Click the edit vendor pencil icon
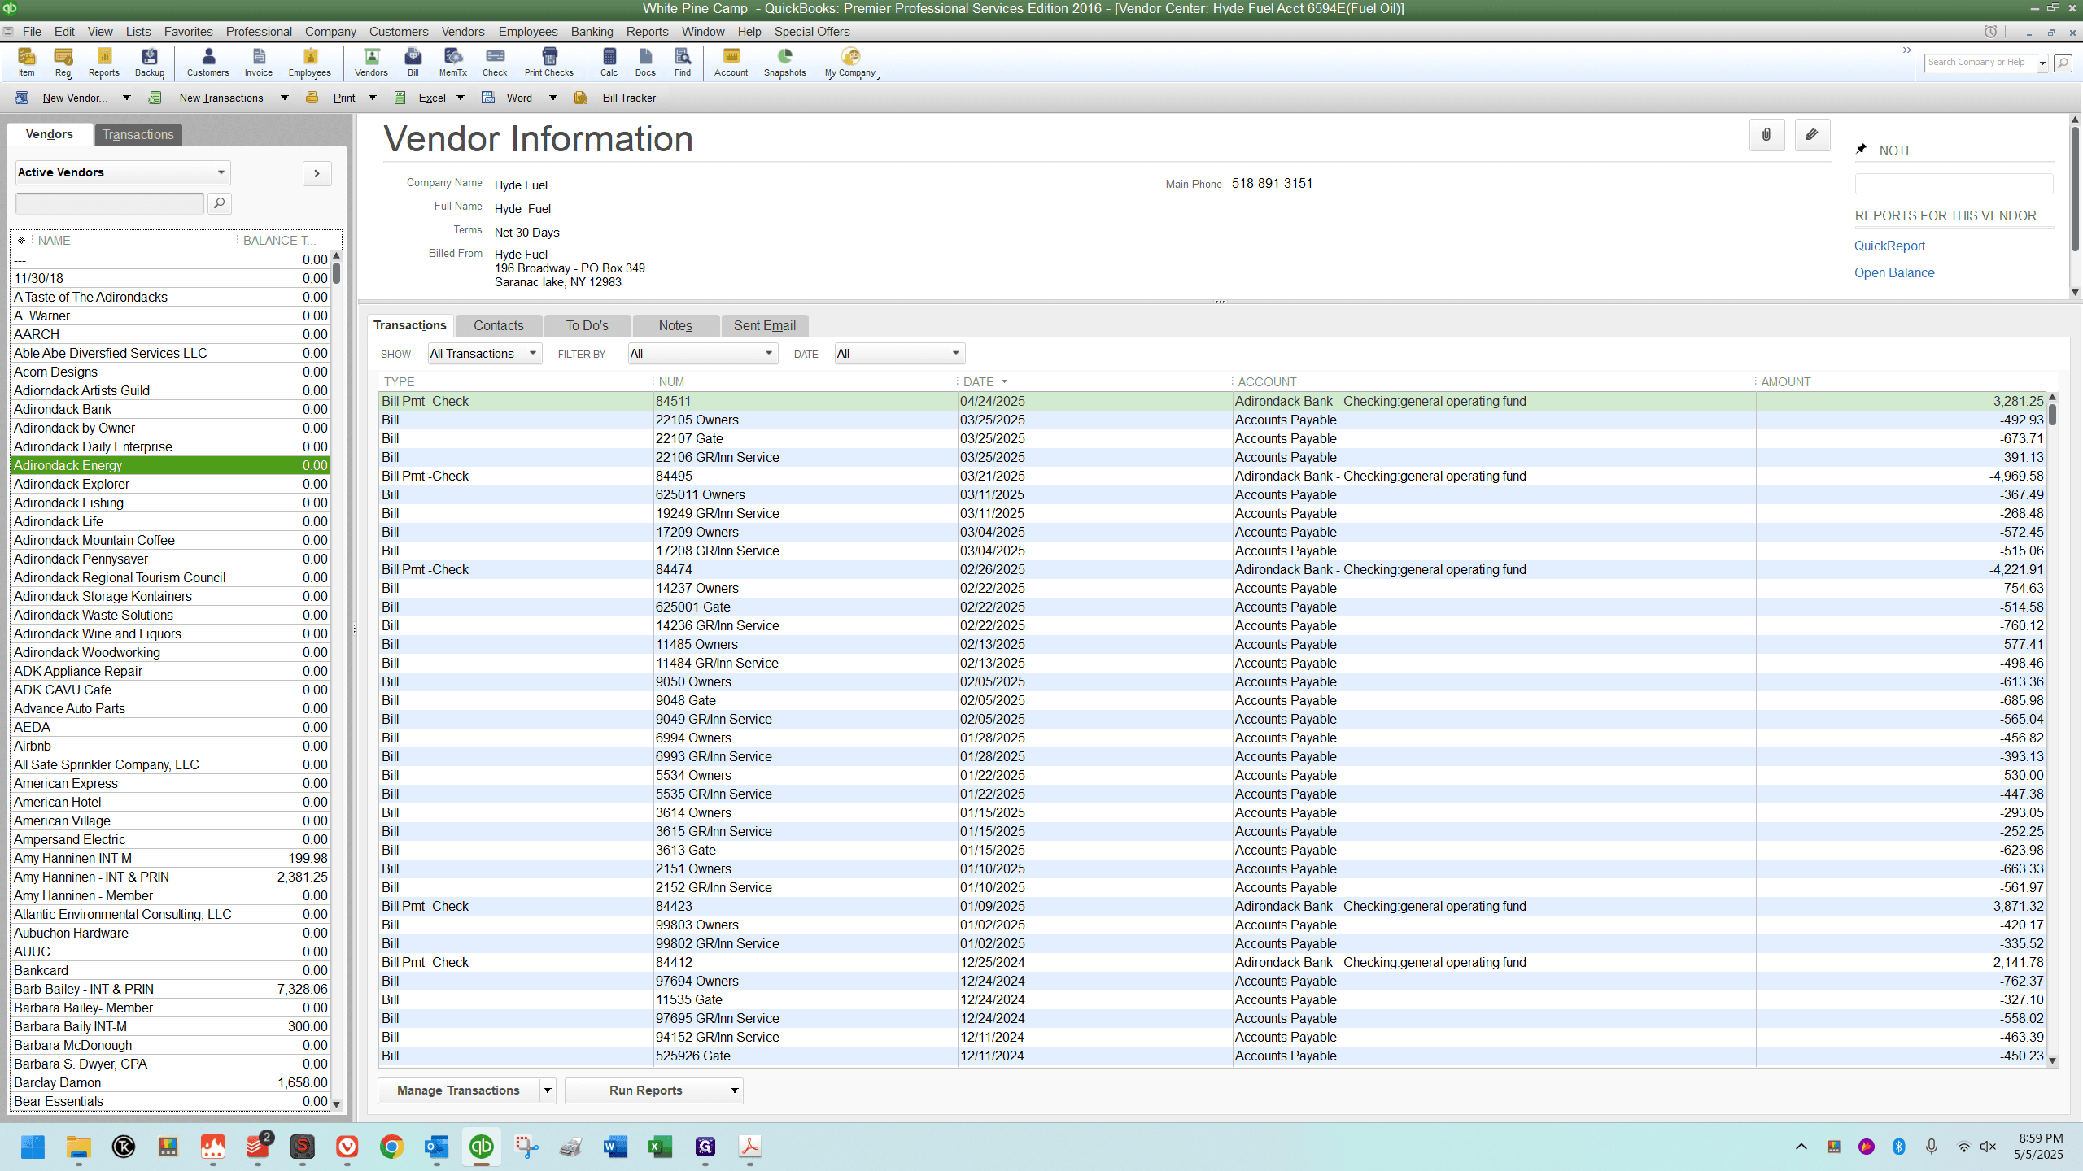Viewport: 2083px width, 1171px height. point(1812,135)
